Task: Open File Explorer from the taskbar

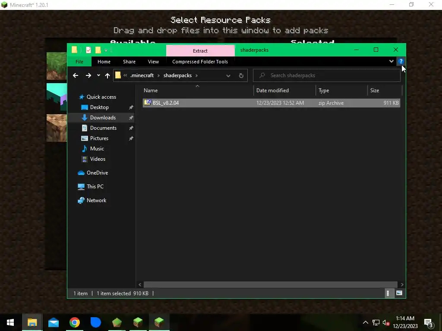Action: (x=32, y=322)
